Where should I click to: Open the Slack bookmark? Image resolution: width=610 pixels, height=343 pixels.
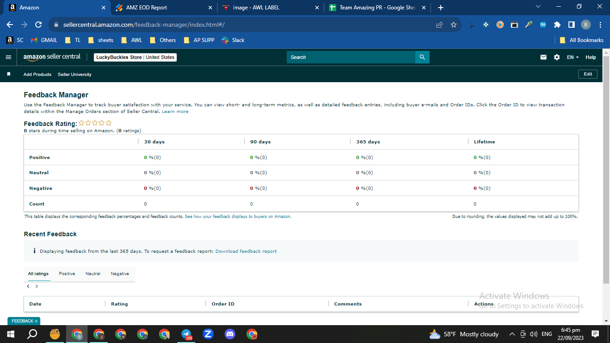point(233,40)
